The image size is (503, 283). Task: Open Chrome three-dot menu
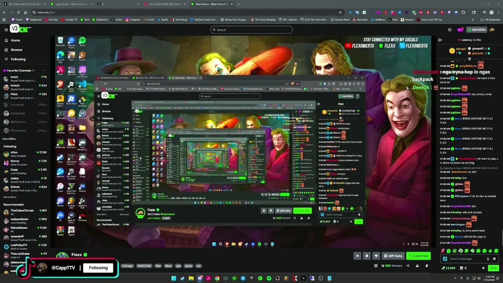[498, 12]
